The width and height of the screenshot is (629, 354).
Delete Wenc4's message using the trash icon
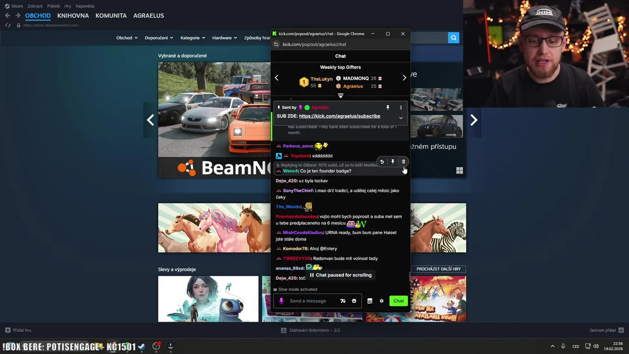(403, 162)
